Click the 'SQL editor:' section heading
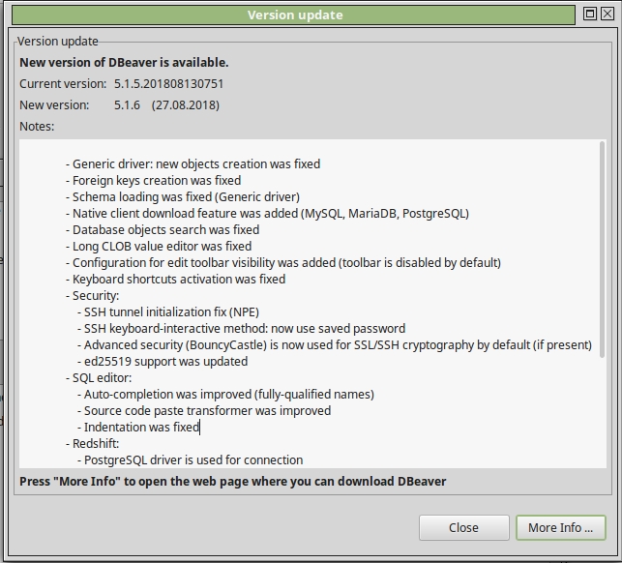 point(99,378)
